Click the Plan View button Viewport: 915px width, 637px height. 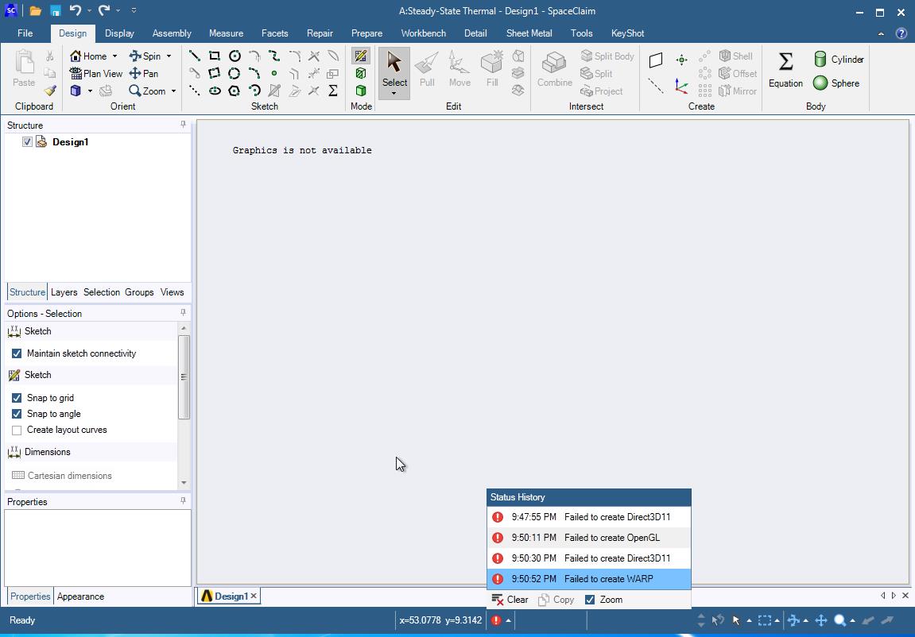point(95,73)
